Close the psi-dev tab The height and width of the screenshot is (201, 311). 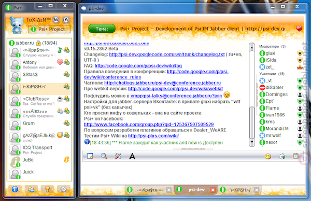pyautogui.click(x=213, y=190)
